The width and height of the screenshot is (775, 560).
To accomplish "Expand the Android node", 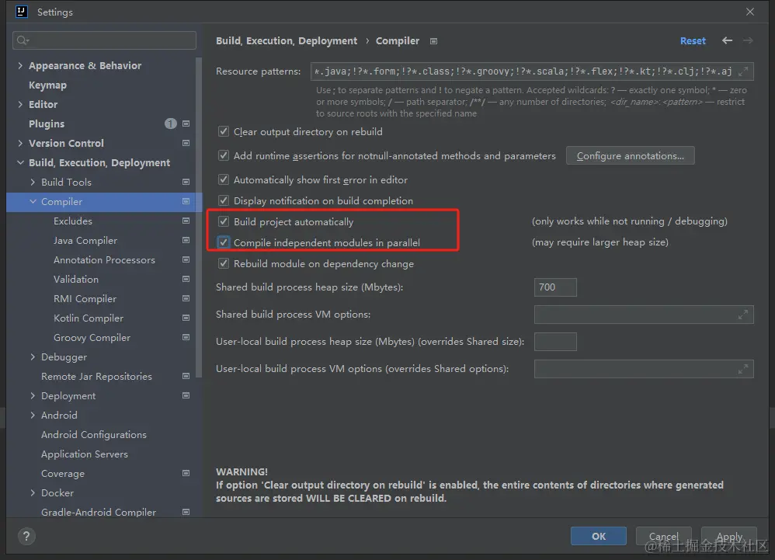I will 33,415.
